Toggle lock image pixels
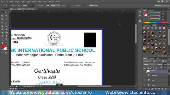This screenshot has height=95, width=170. [x=151, y=68]
